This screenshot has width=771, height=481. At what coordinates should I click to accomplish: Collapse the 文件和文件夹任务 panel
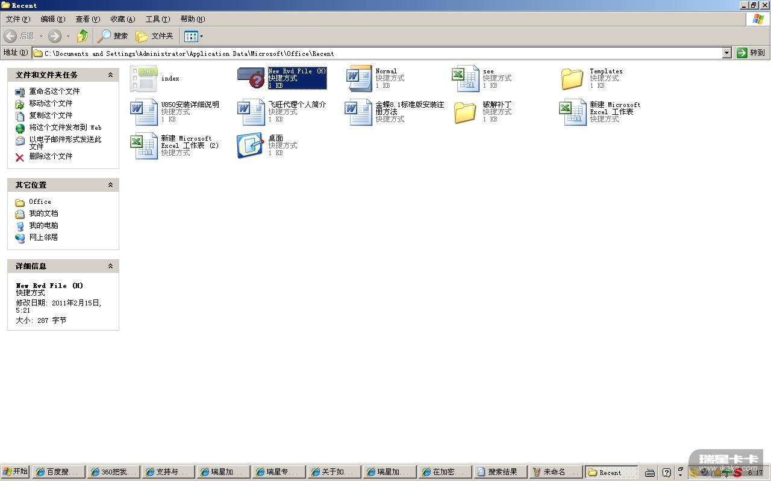coord(110,75)
